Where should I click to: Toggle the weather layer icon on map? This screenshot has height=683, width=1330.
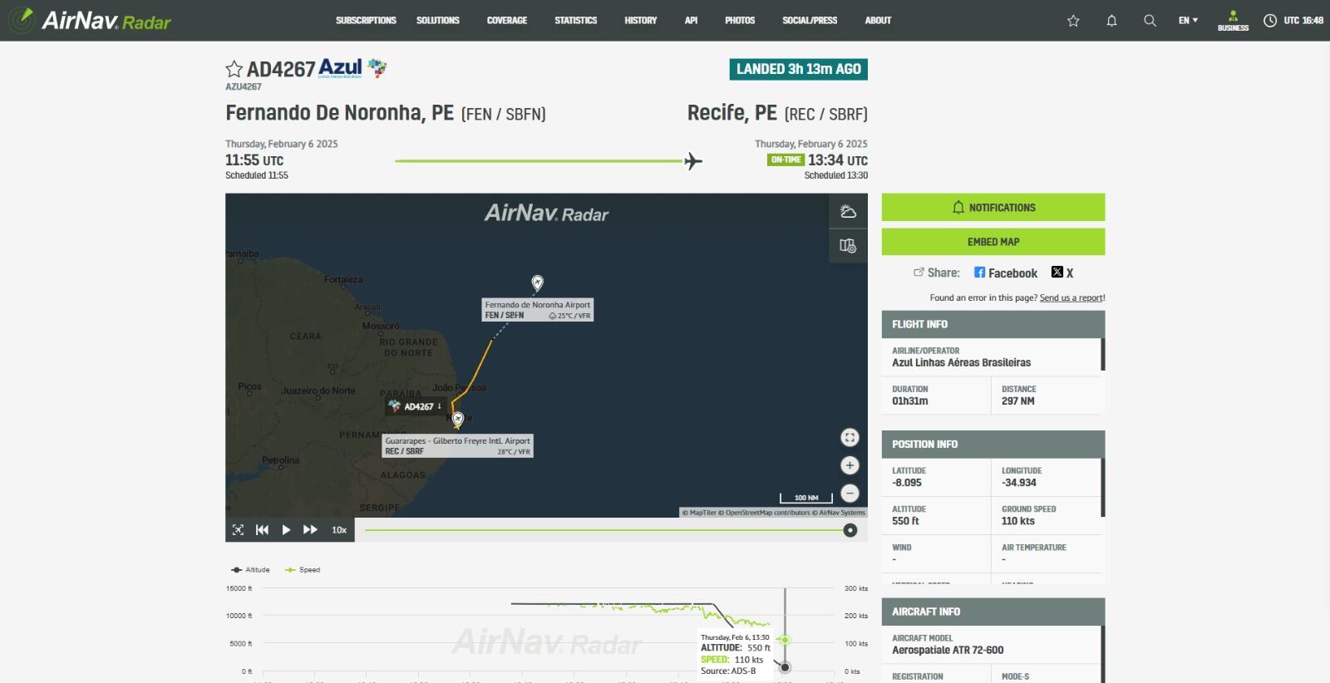tap(848, 212)
